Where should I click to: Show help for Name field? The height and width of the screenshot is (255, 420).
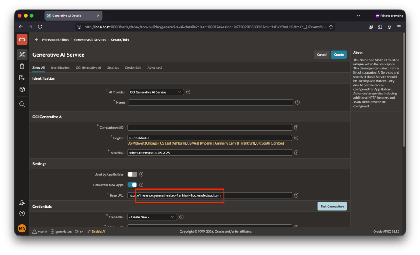point(297,103)
